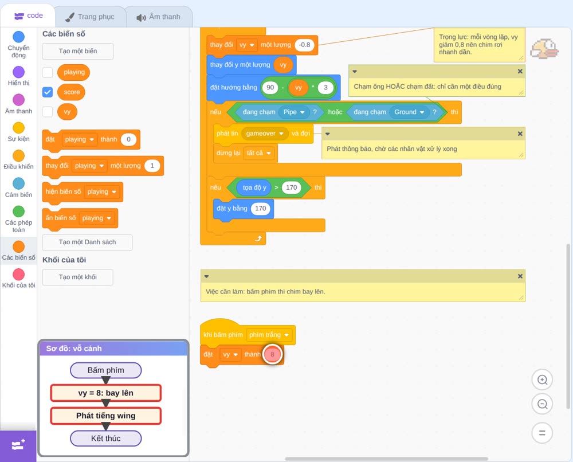Image resolution: width=573 pixels, height=462 pixels.
Task: Uncheck the score variable checkbox
Action: tap(48, 92)
